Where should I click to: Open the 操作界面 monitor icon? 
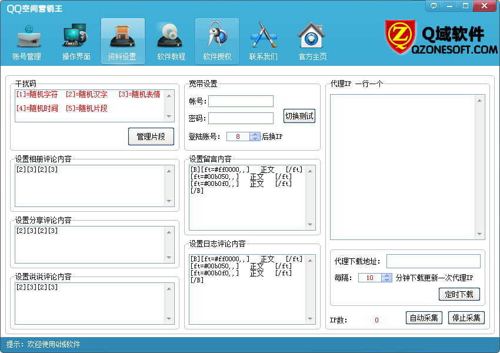[76, 41]
